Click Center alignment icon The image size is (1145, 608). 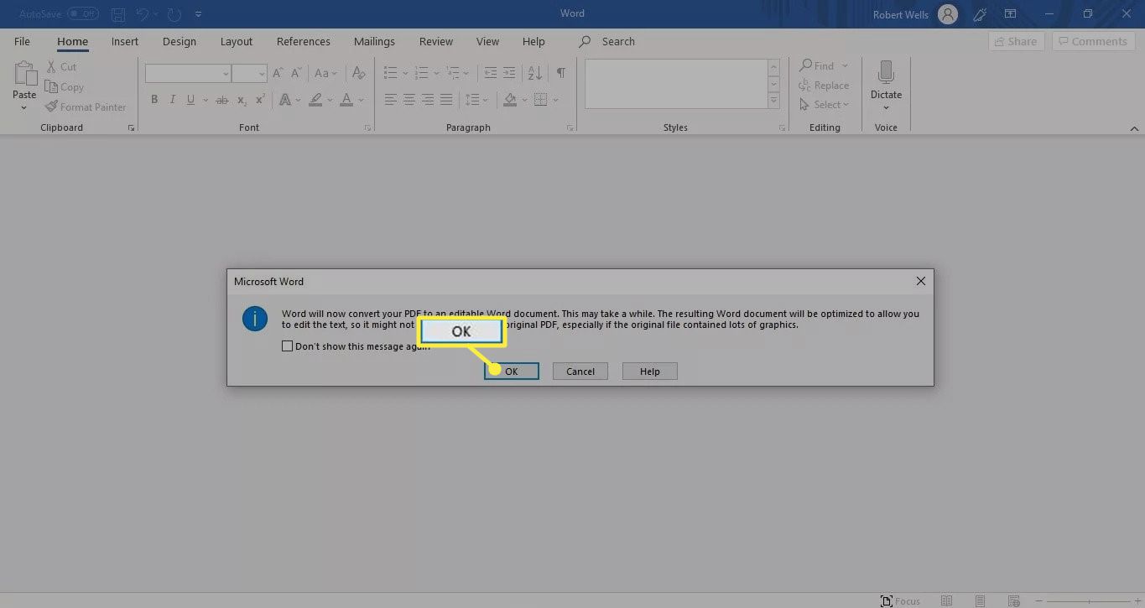pos(409,100)
